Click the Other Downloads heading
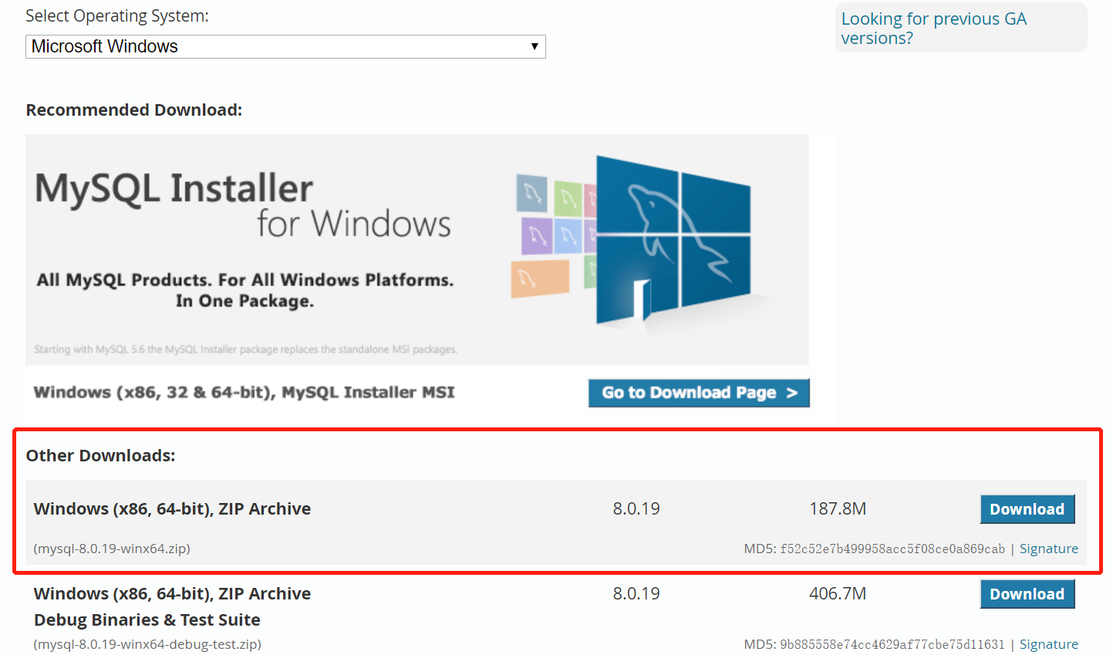This screenshot has width=1113, height=655. point(99,455)
